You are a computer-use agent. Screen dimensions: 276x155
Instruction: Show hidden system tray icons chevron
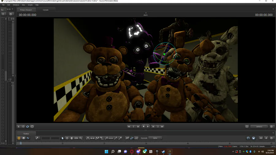click(233, 152)
